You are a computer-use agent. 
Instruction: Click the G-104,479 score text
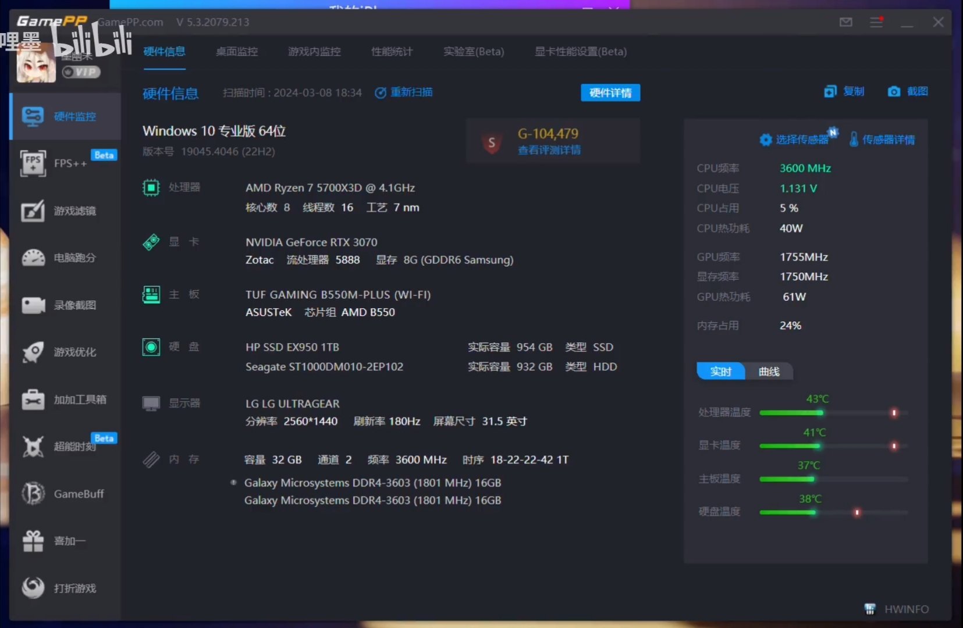coord(548,134)
